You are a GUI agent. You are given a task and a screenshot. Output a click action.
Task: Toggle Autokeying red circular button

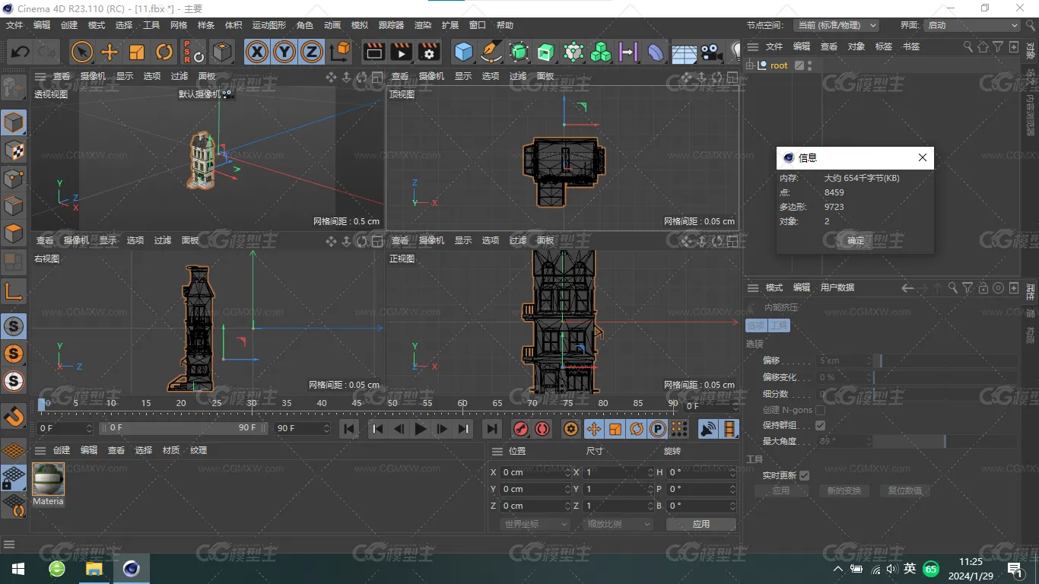coord(542,429)
